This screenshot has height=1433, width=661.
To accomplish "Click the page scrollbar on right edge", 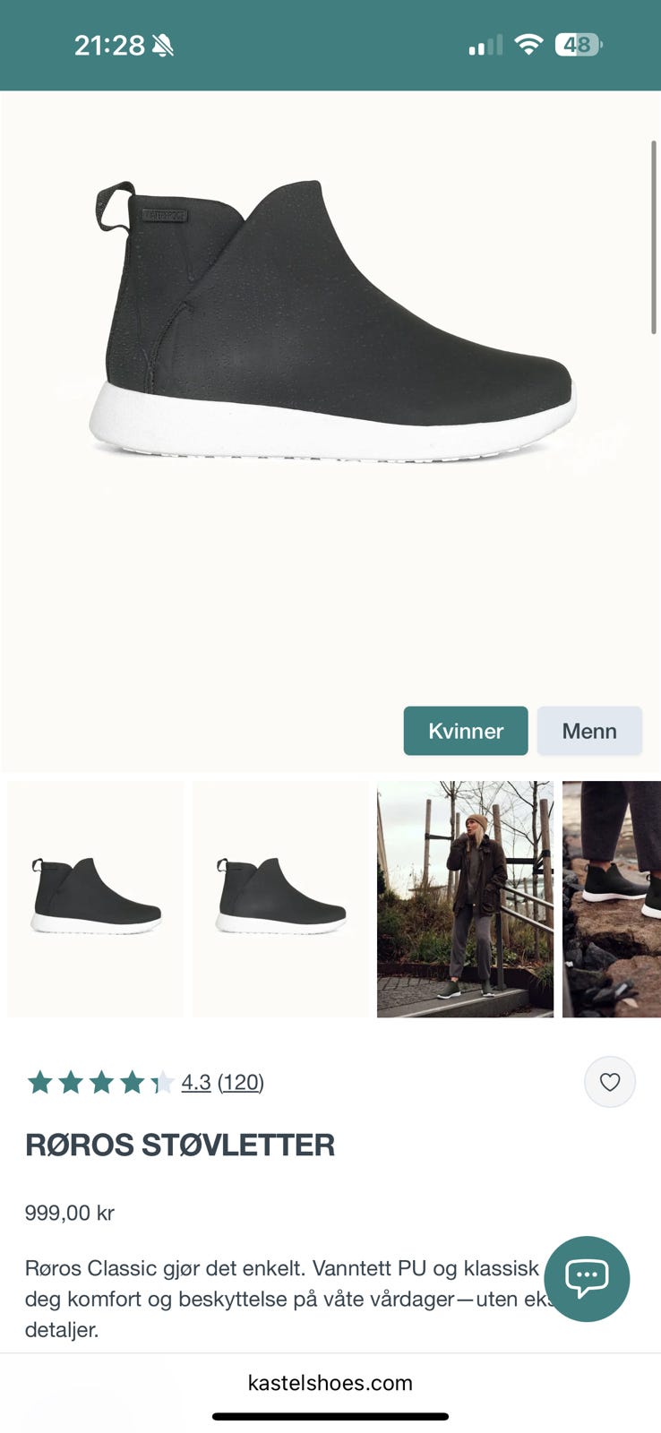I will [x=654, y=237].
